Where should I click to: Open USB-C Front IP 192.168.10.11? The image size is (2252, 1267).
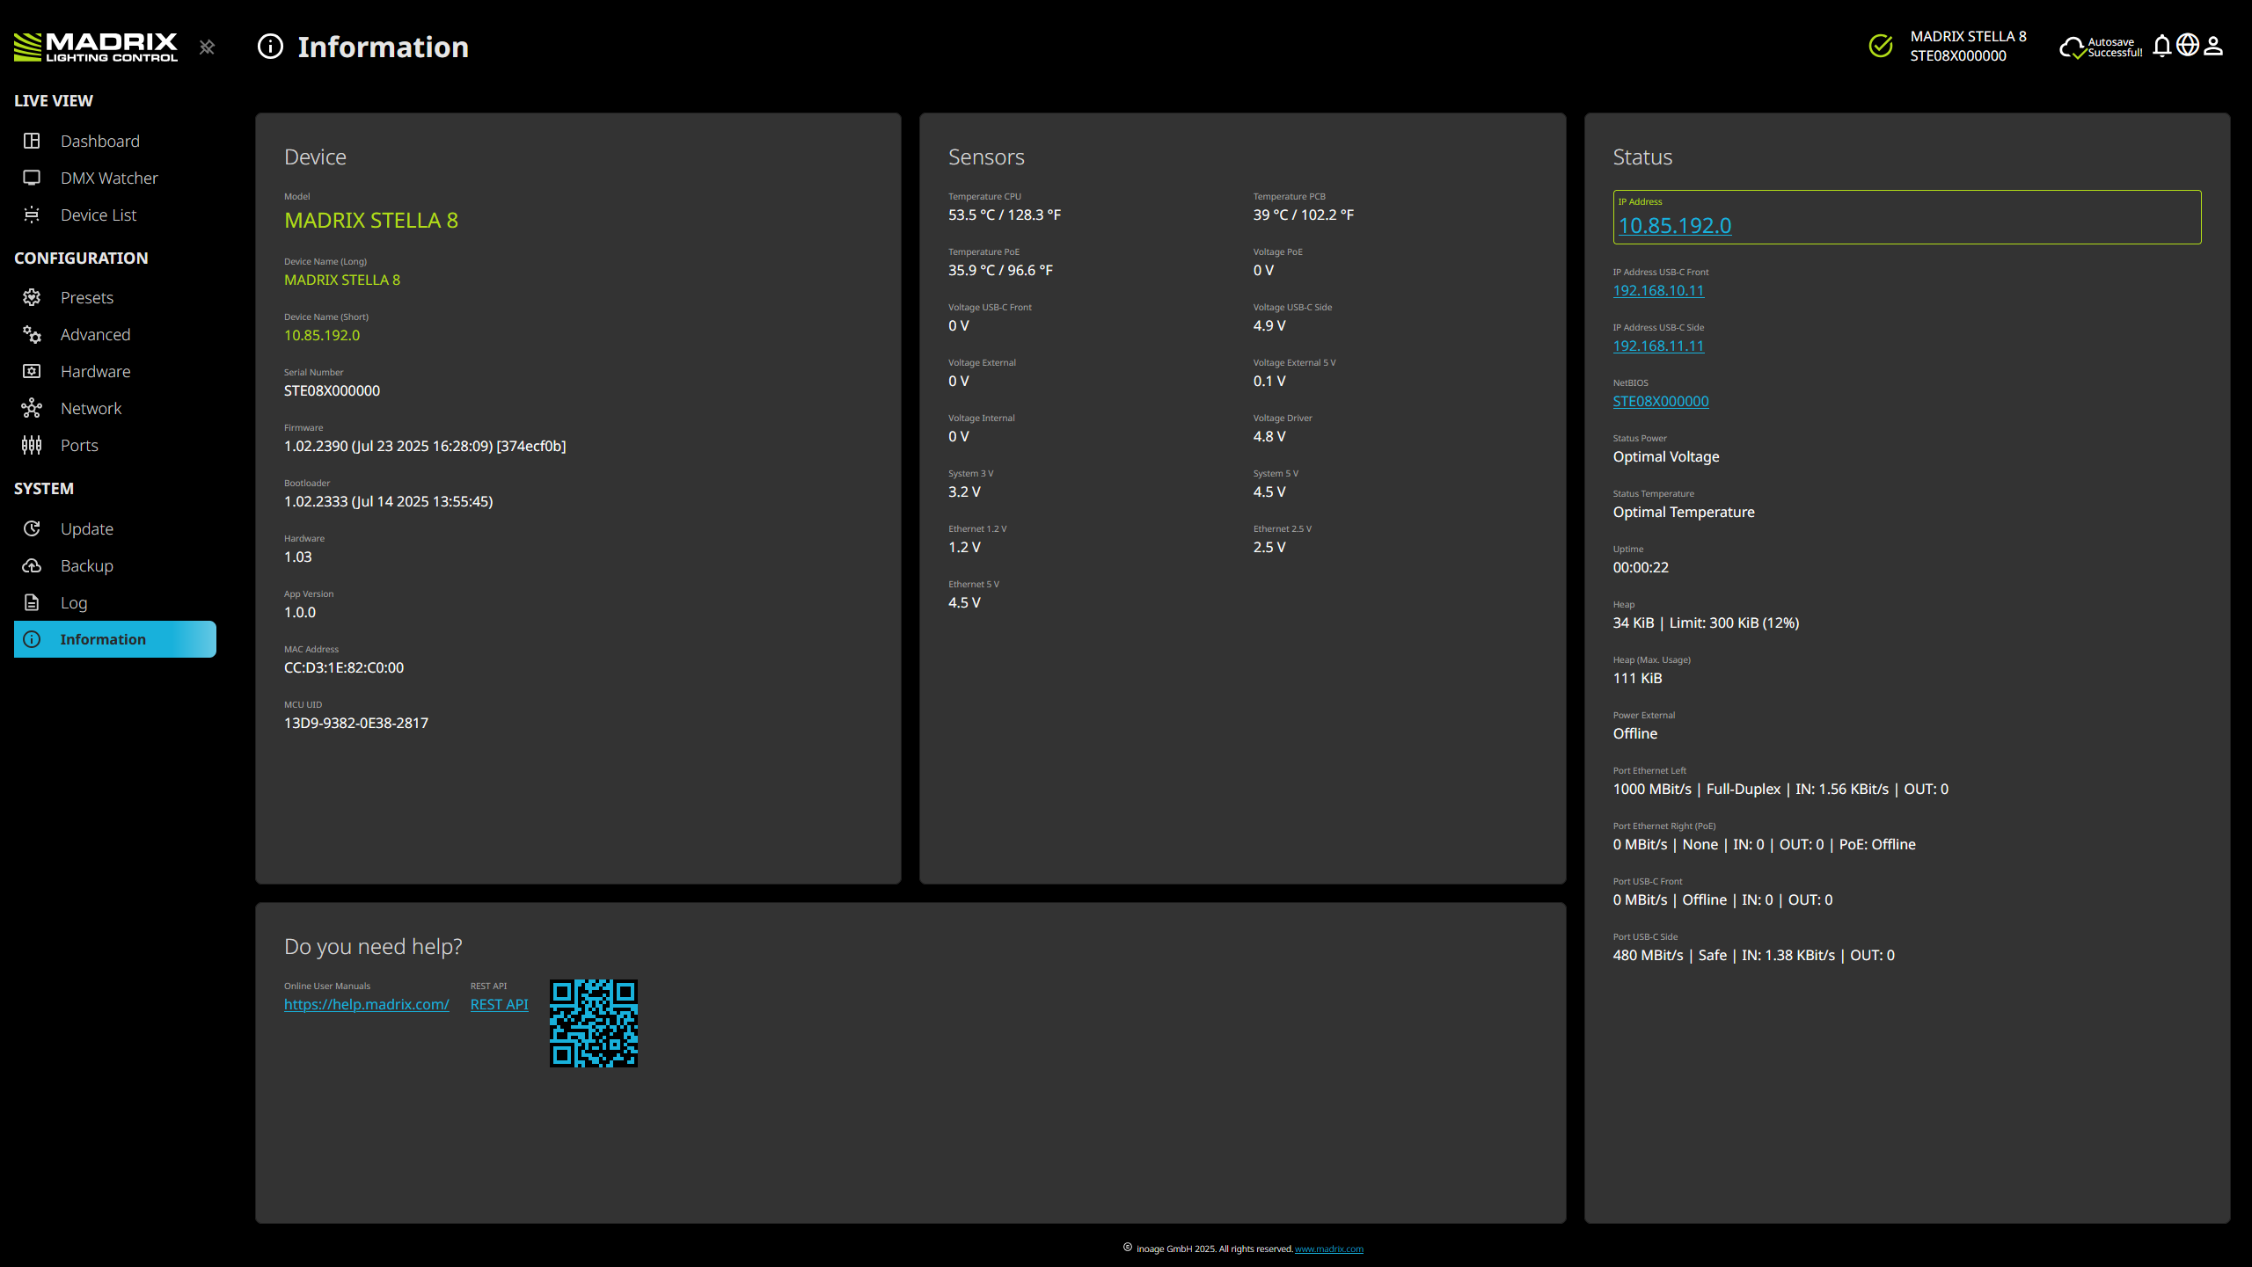click(1658, 290)
